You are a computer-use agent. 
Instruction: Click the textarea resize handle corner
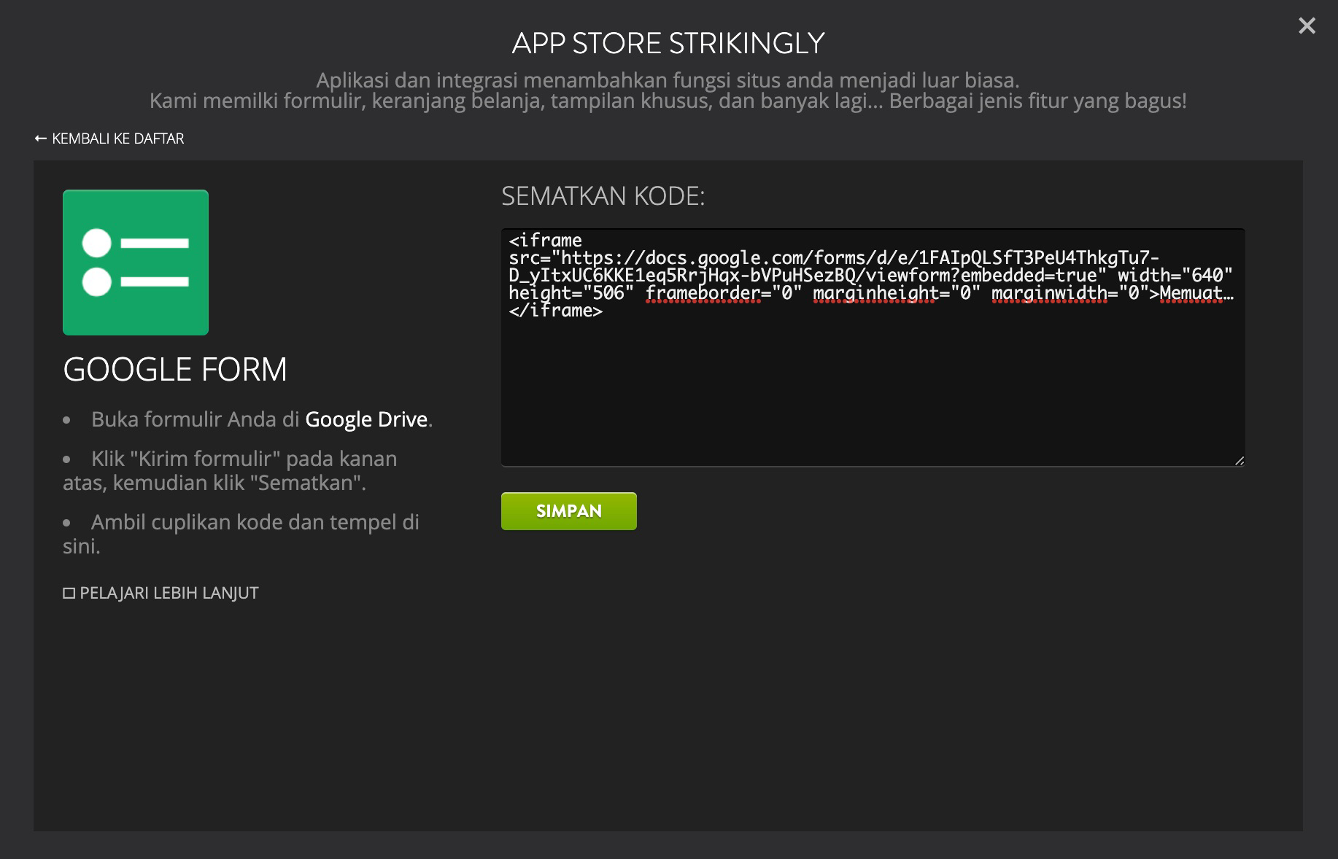pos(1240,461)
